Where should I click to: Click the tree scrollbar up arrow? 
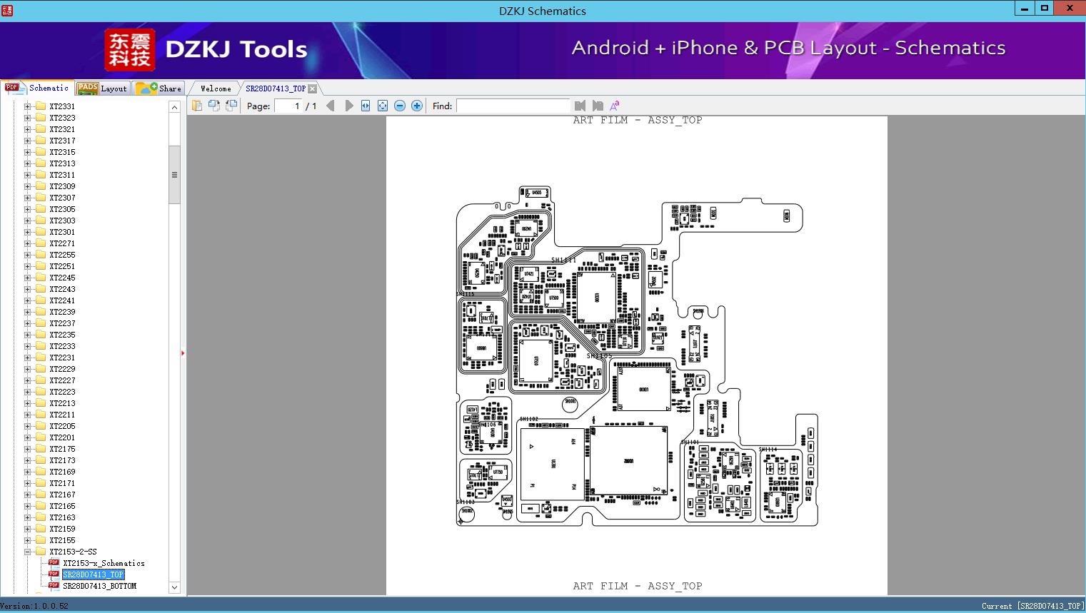tap(174, 107)
